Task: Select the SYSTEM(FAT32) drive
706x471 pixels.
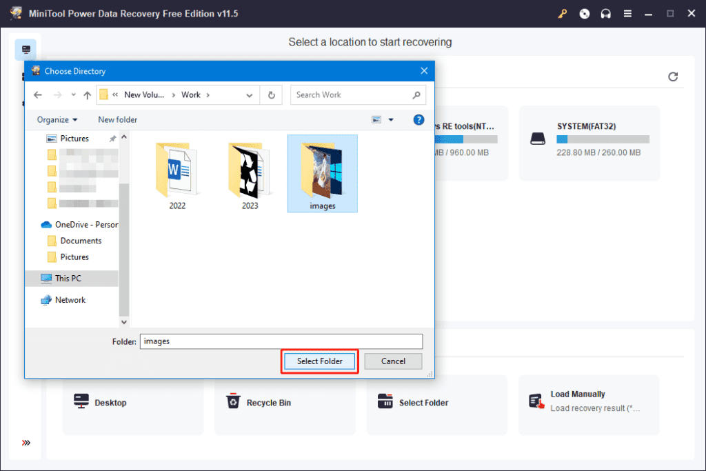Action: click(x=589, y=143)
